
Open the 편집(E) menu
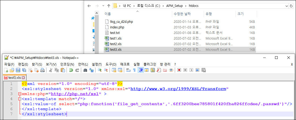pyautogui.click(x=23, y=64)
